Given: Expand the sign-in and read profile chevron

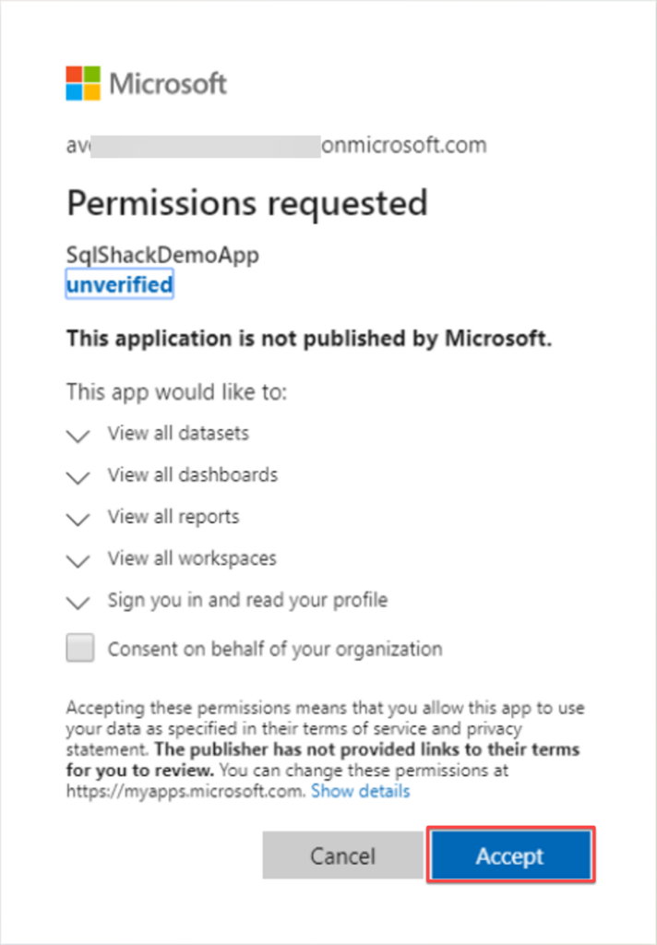Looking at the screenshot, I should click(79, 603).
